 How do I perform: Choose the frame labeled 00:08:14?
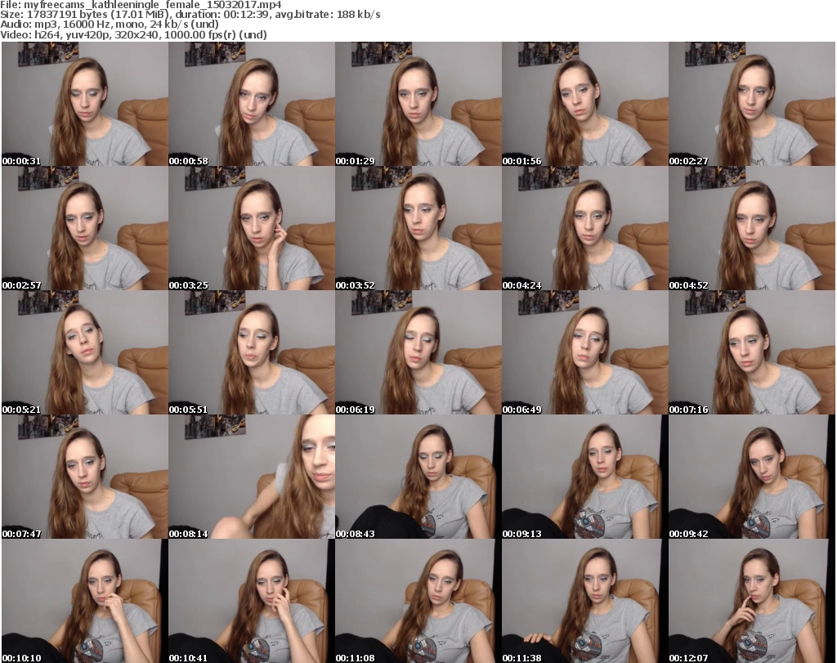pyautogui.click(x=252, y=477)
